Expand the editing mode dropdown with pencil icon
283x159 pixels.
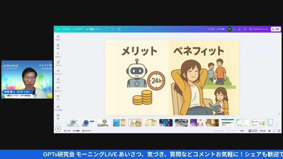[x=93, y=29]
